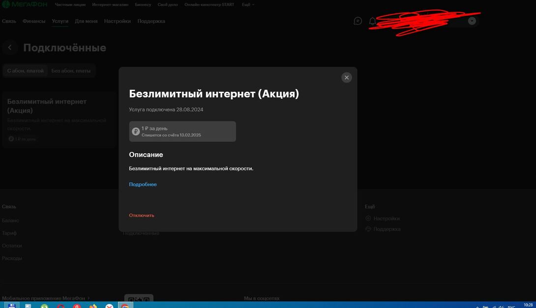Viewport: 536px width, 308px height.
Task: Click the Подробнее link
Action: [143, 185]
